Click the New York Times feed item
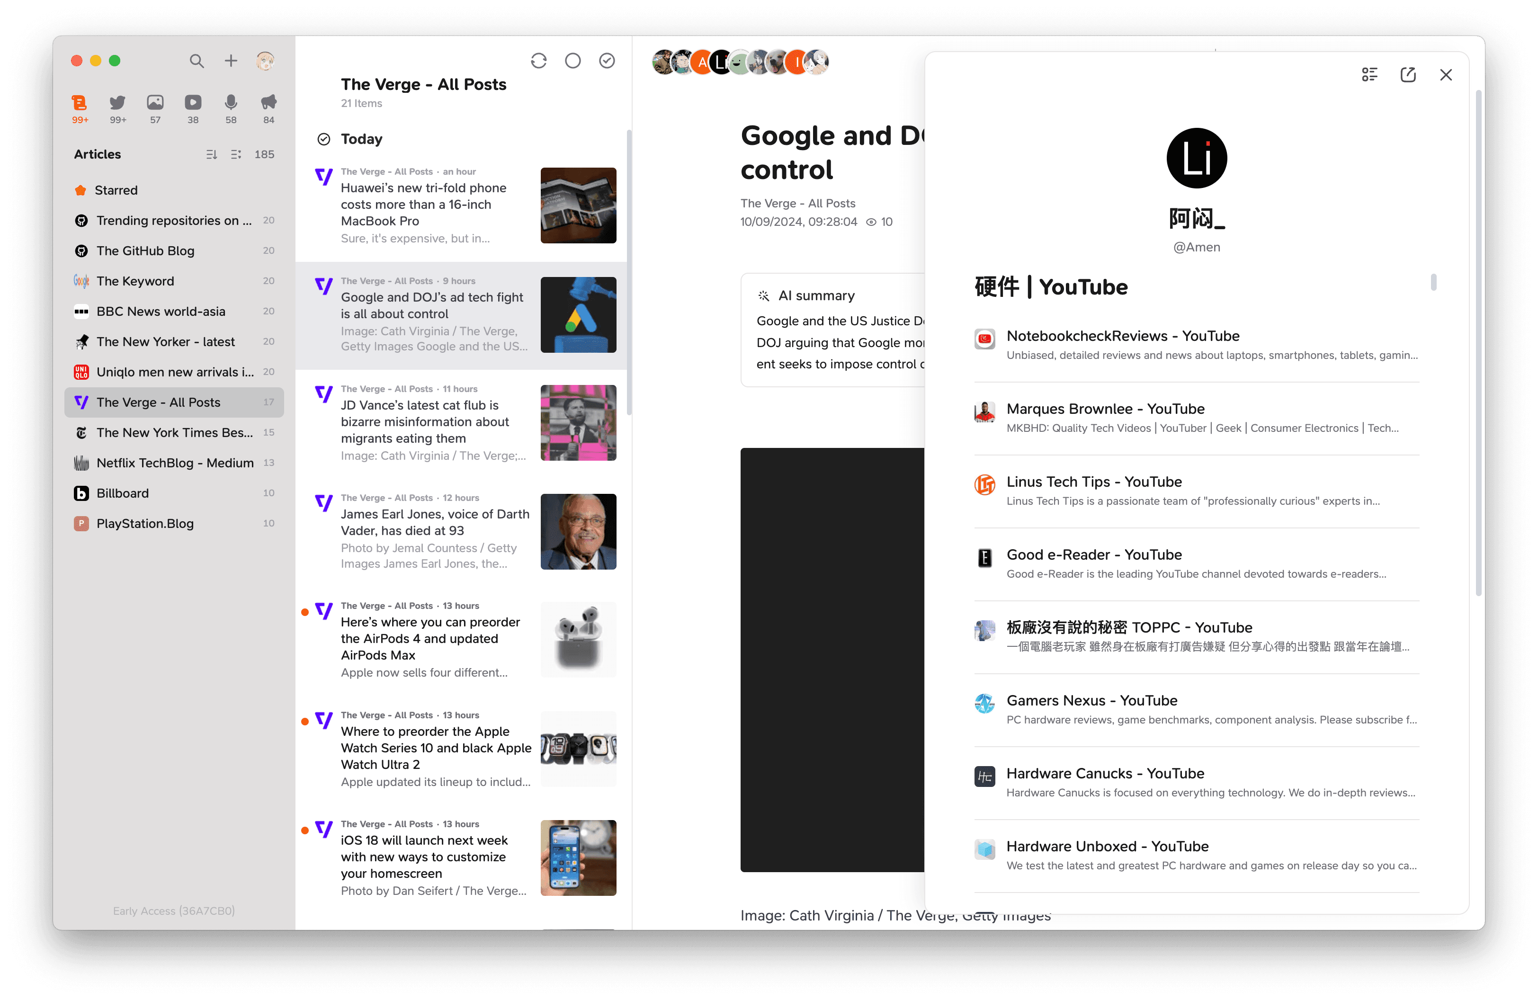Image resolution: width=1538 pixels, height=1000 pixels. (x=175, y=432)
